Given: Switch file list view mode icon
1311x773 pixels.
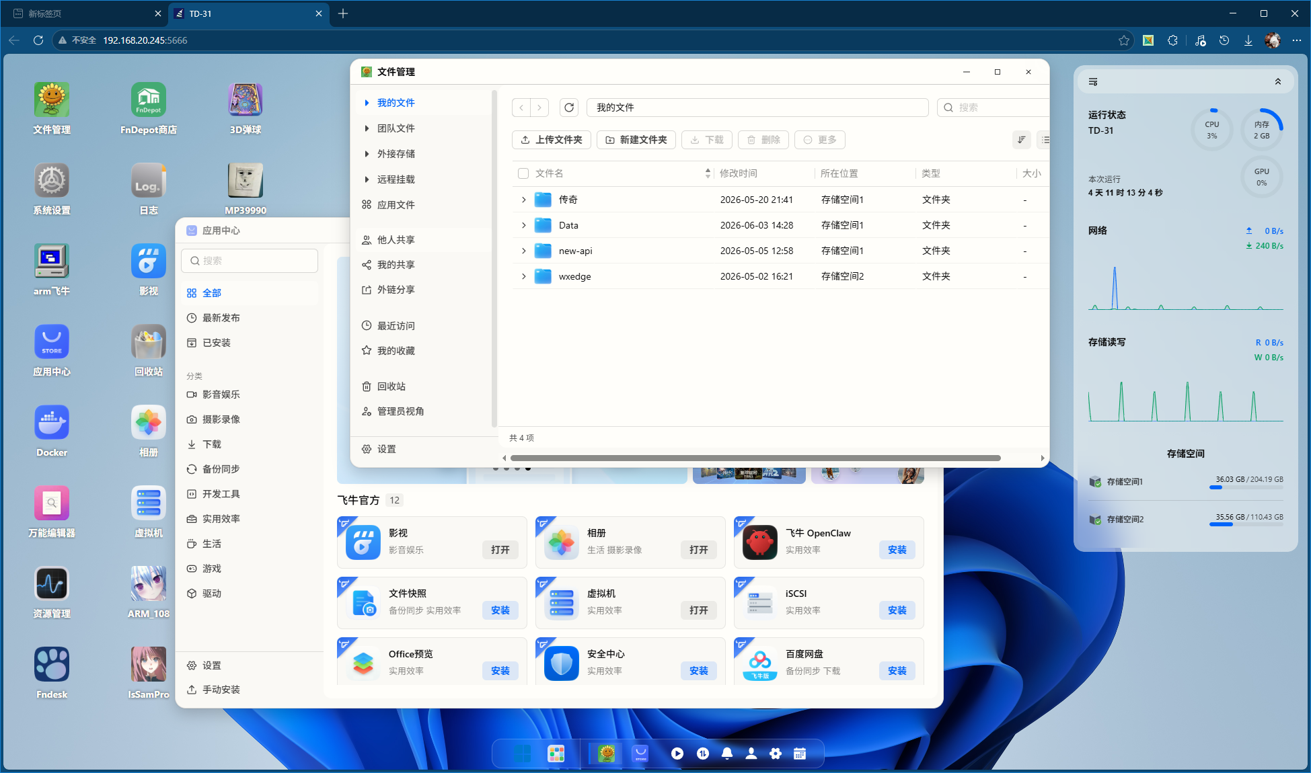Looking at the screenshot, I should coord(1045,140).
